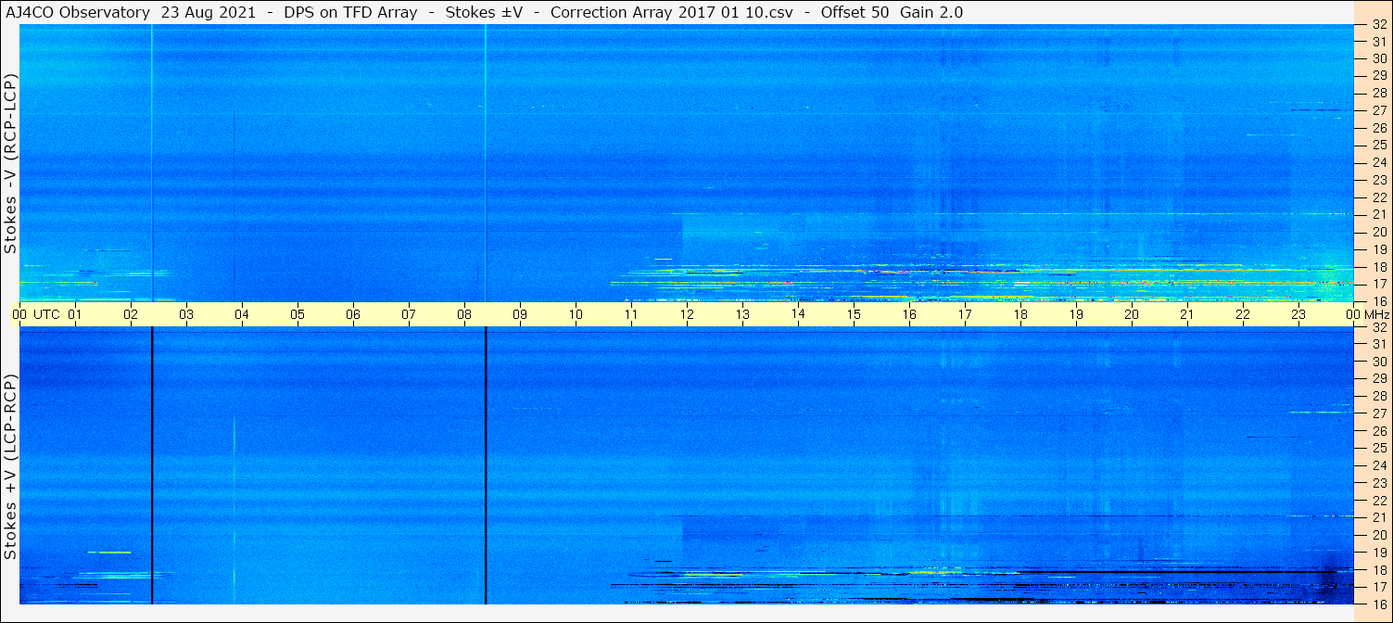Click the 01 hour time axis label
1393x623 pixels.
click(75, 314)
